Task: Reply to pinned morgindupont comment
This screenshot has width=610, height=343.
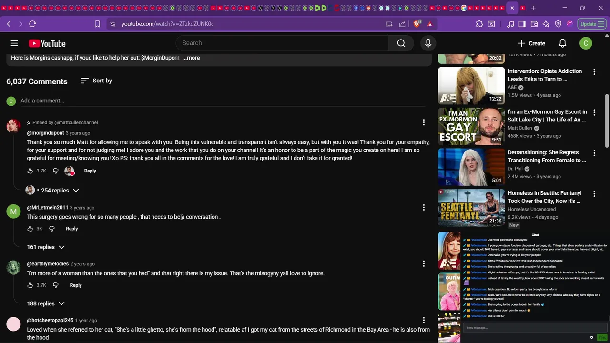Action: pos(90,171)
